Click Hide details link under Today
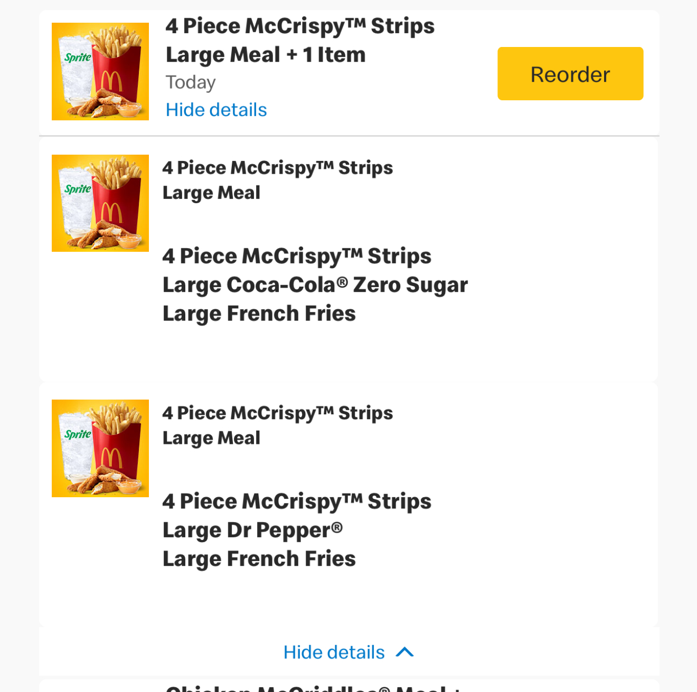697x692 pixels. 216,110
